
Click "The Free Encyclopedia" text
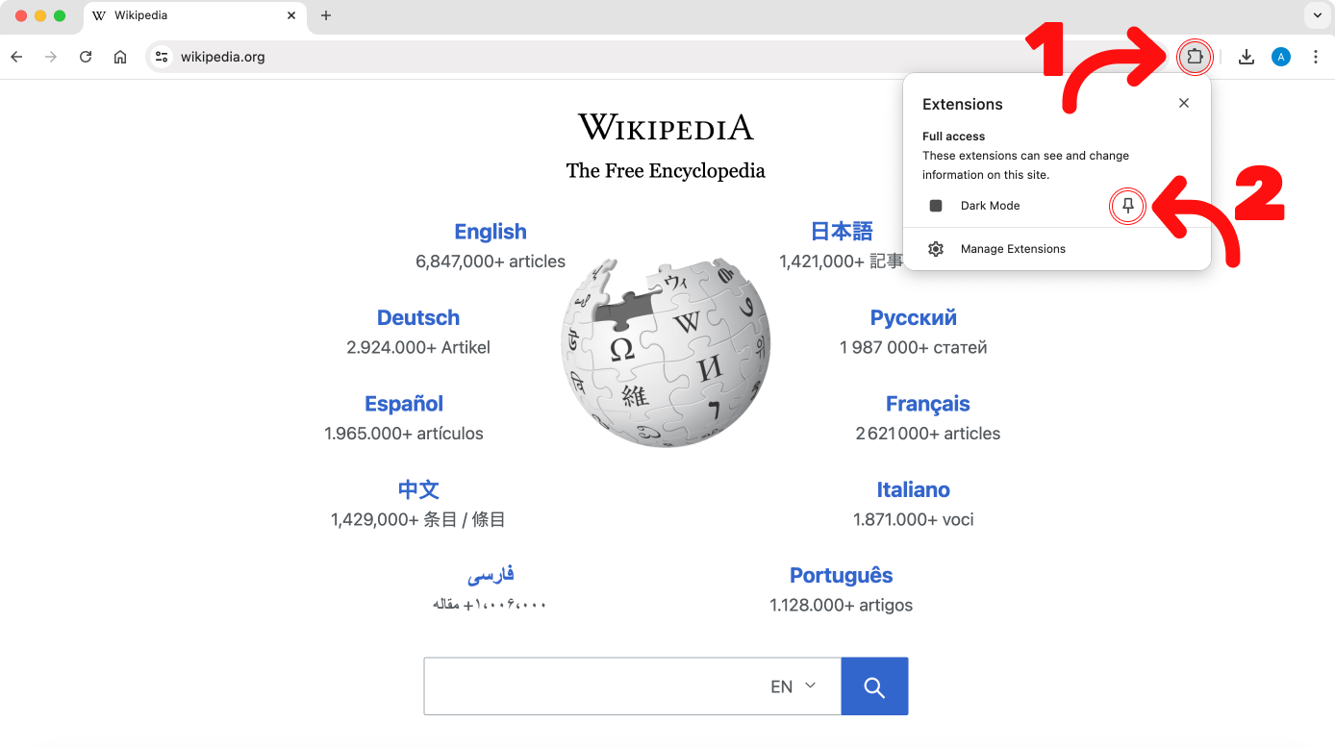click(x=666, y=171)
